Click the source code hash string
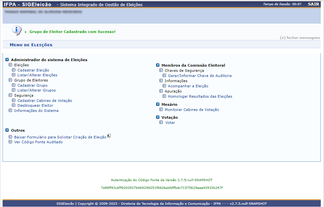324x207 pixels. click(162, 188)
